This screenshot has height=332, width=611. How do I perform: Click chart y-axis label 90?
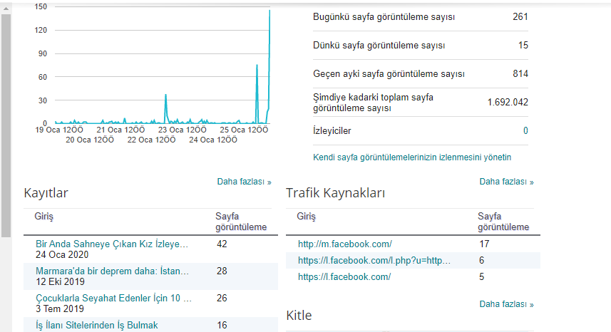[x=43, y=53]
